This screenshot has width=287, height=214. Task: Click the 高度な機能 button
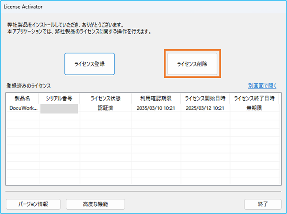(x=95, y=204)
